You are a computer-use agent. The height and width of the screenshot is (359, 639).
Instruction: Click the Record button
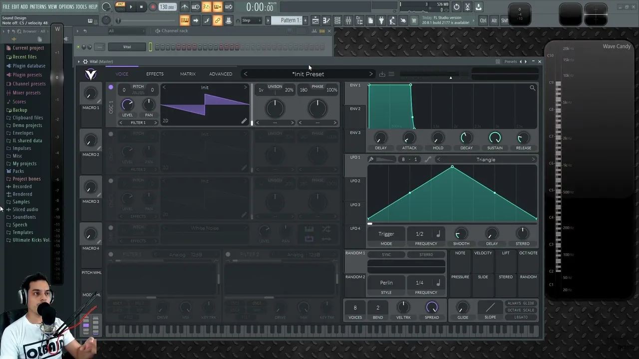coord(153,7)
